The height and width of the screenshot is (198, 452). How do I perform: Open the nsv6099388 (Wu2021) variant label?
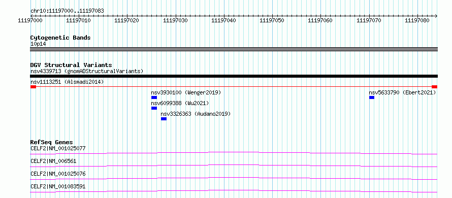[x=180, y=103]
